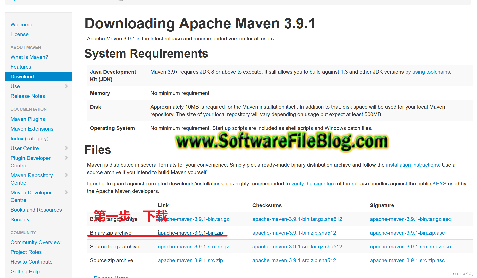Click the 'Operating System' requirement label
Viewport: 477px width, 278px height.
point(112,128)
